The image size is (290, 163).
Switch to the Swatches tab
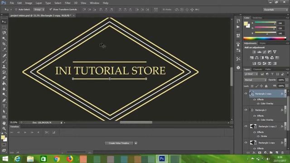pos(257,18)
